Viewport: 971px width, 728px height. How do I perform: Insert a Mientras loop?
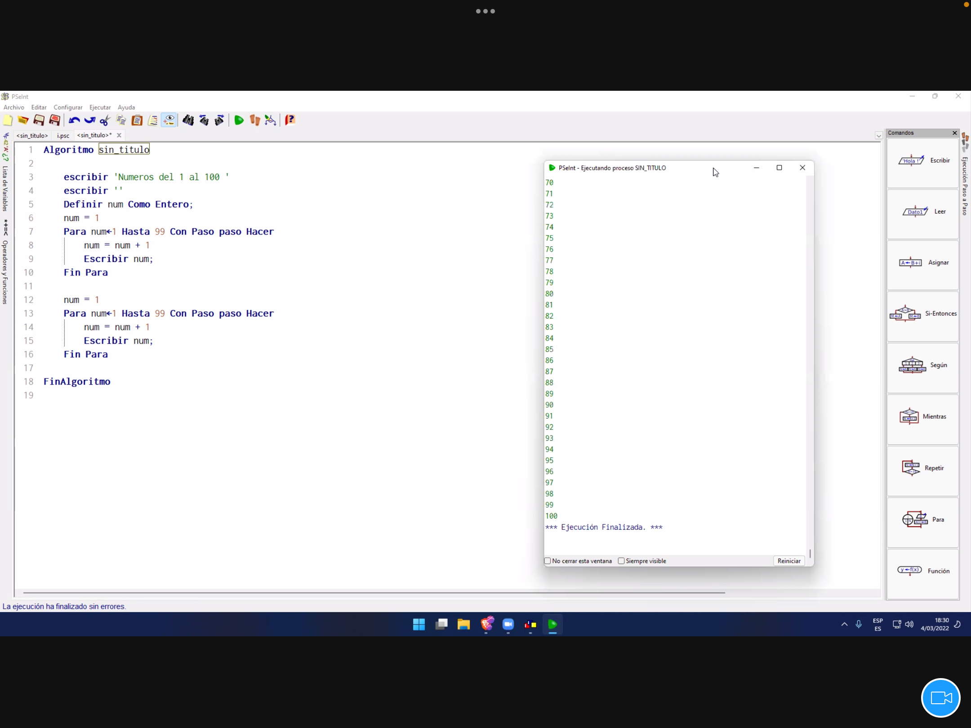923,419
